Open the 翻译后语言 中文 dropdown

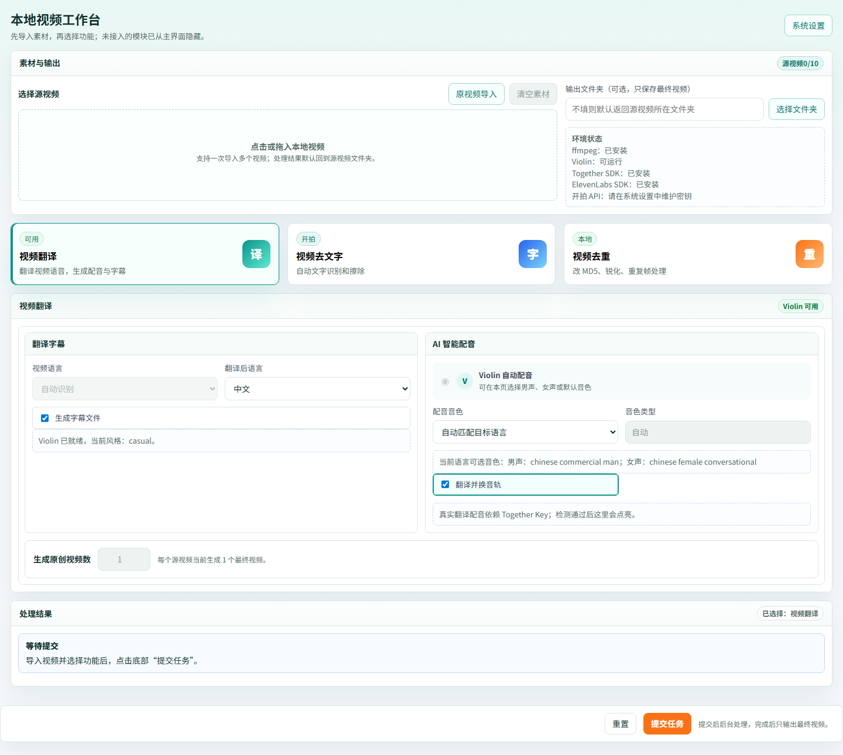(x=317, y=389)
